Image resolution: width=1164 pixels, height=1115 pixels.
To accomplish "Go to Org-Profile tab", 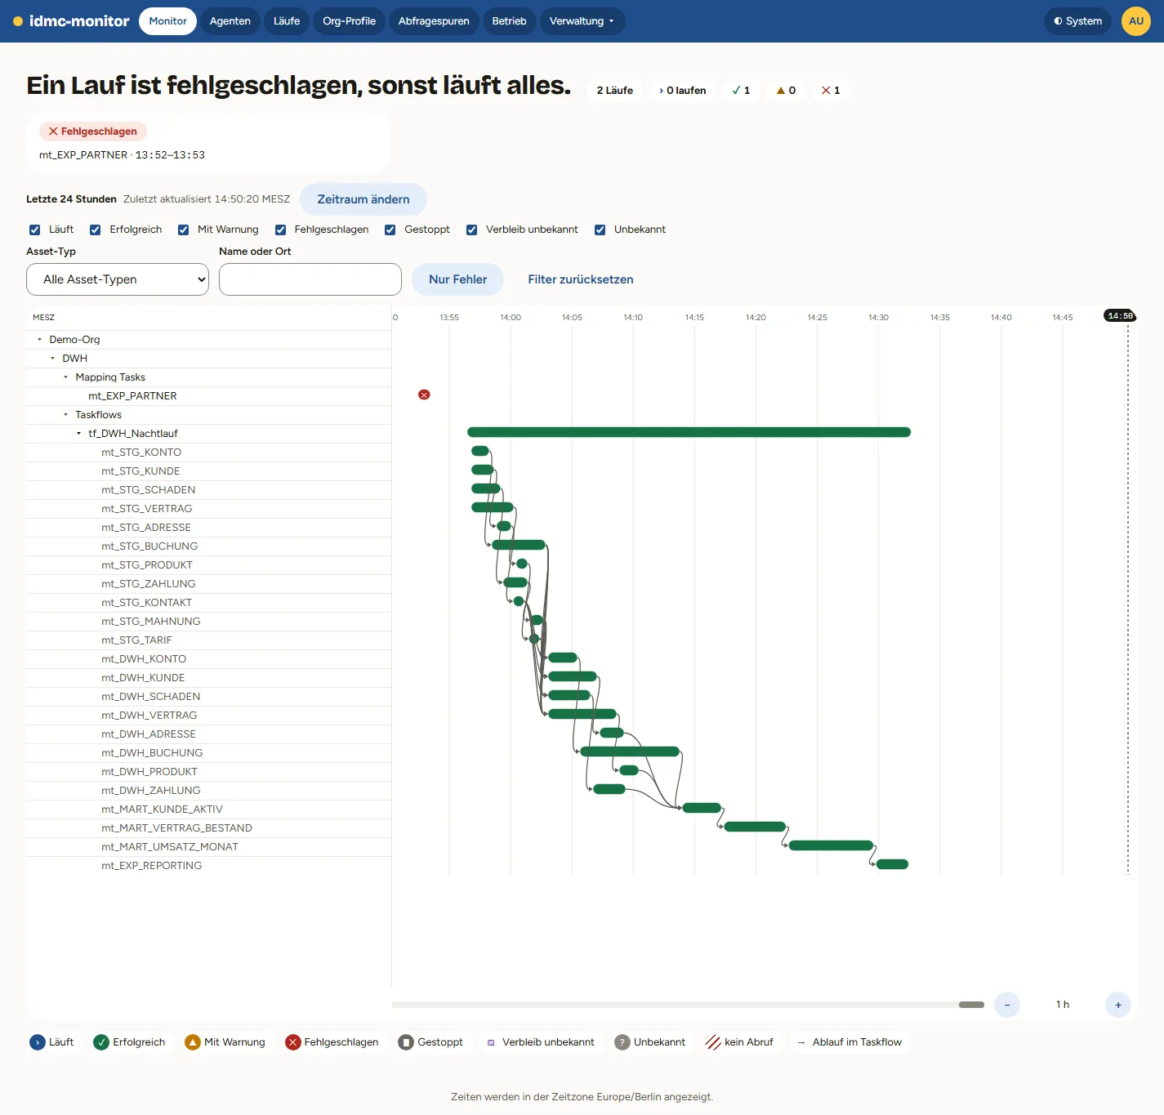I will point(349,21).
